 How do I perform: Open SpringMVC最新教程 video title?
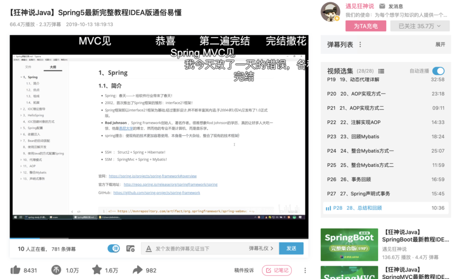pos(415,273)
